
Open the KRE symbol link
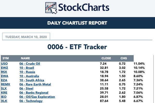coord(4,93)
